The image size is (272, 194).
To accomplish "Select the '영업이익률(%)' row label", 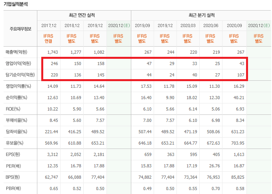I will pyautogui.click(x=18, y=86).
